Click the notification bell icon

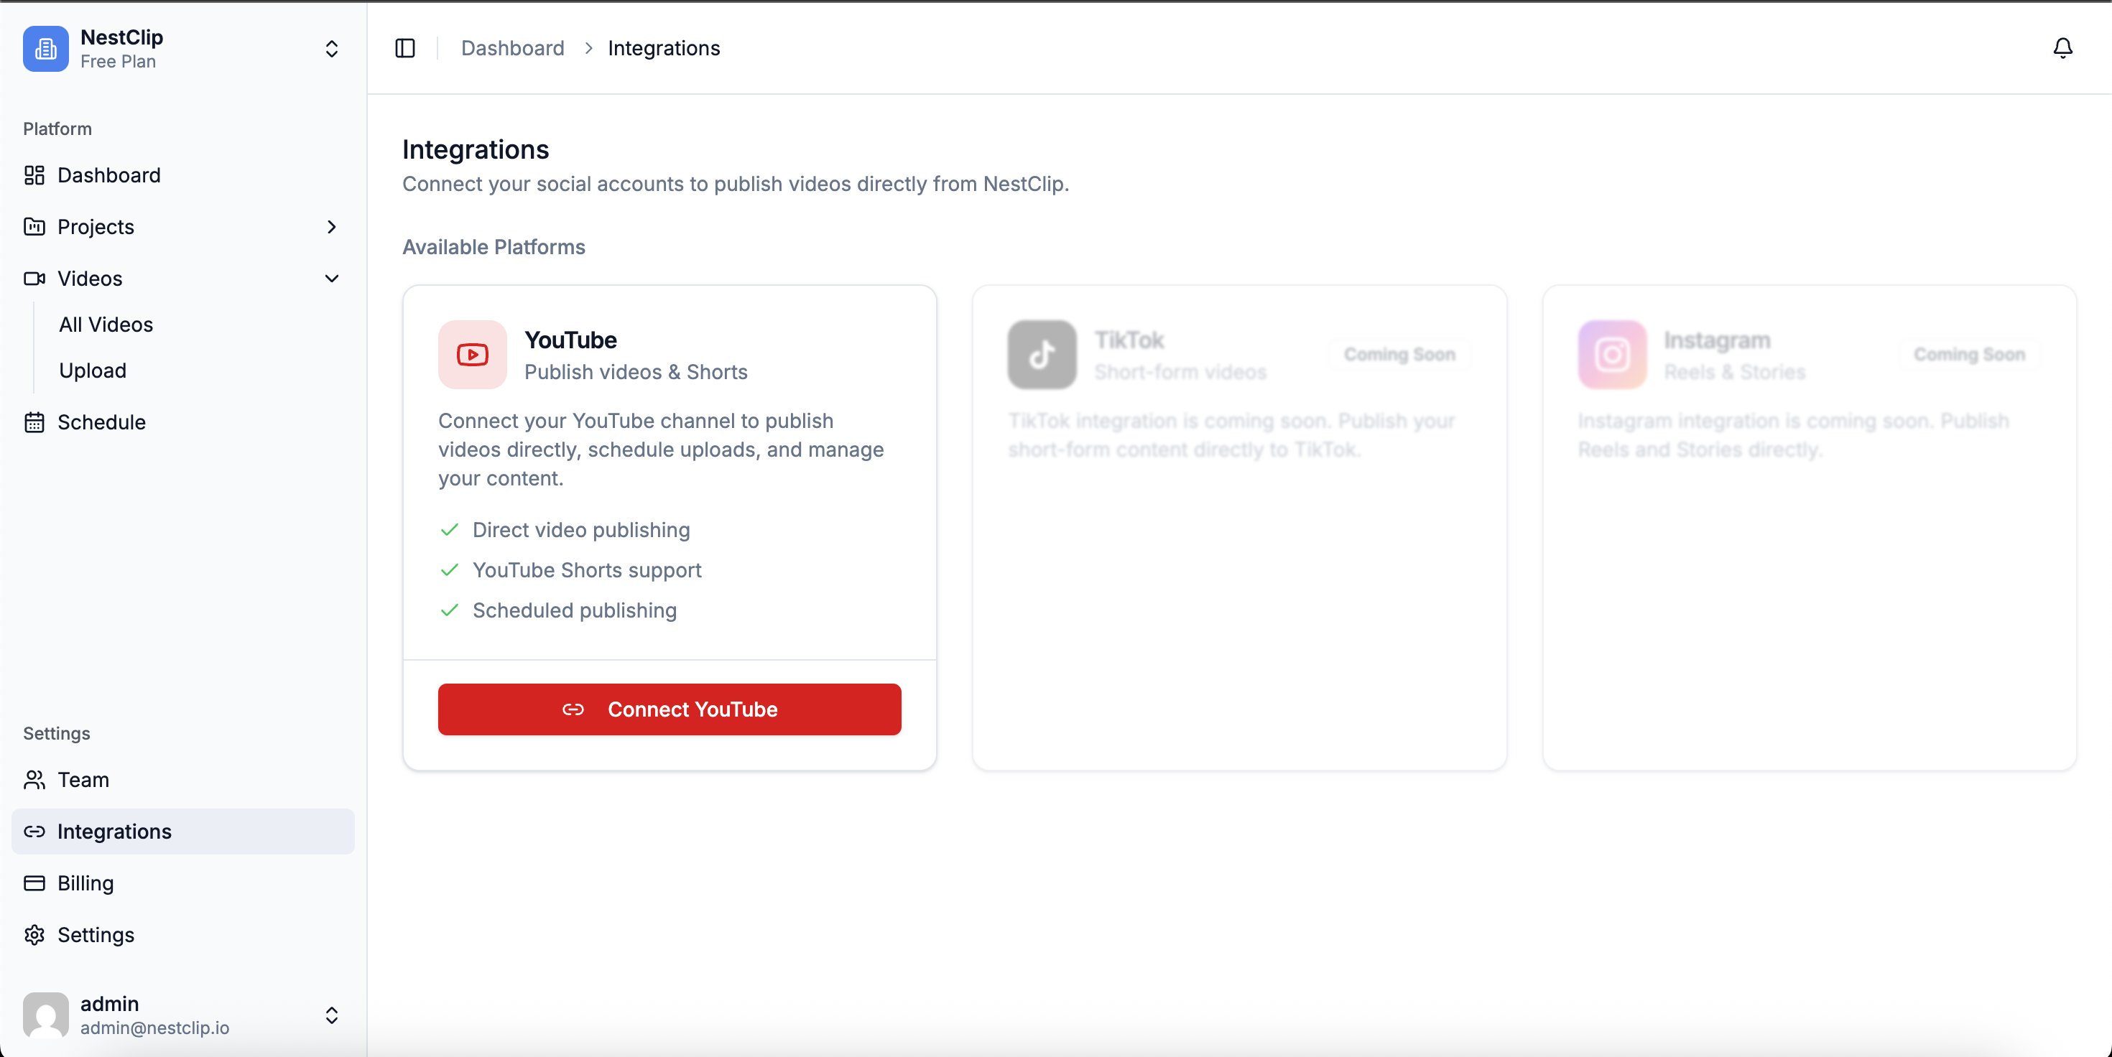(2062, 48)
